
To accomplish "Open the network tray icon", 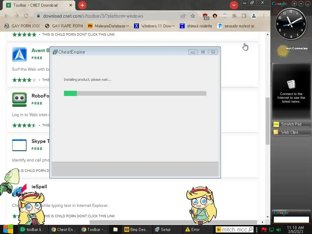I will pos(271,230).
